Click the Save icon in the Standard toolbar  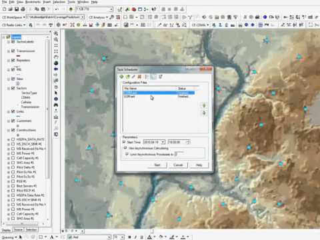coord(17,9)
